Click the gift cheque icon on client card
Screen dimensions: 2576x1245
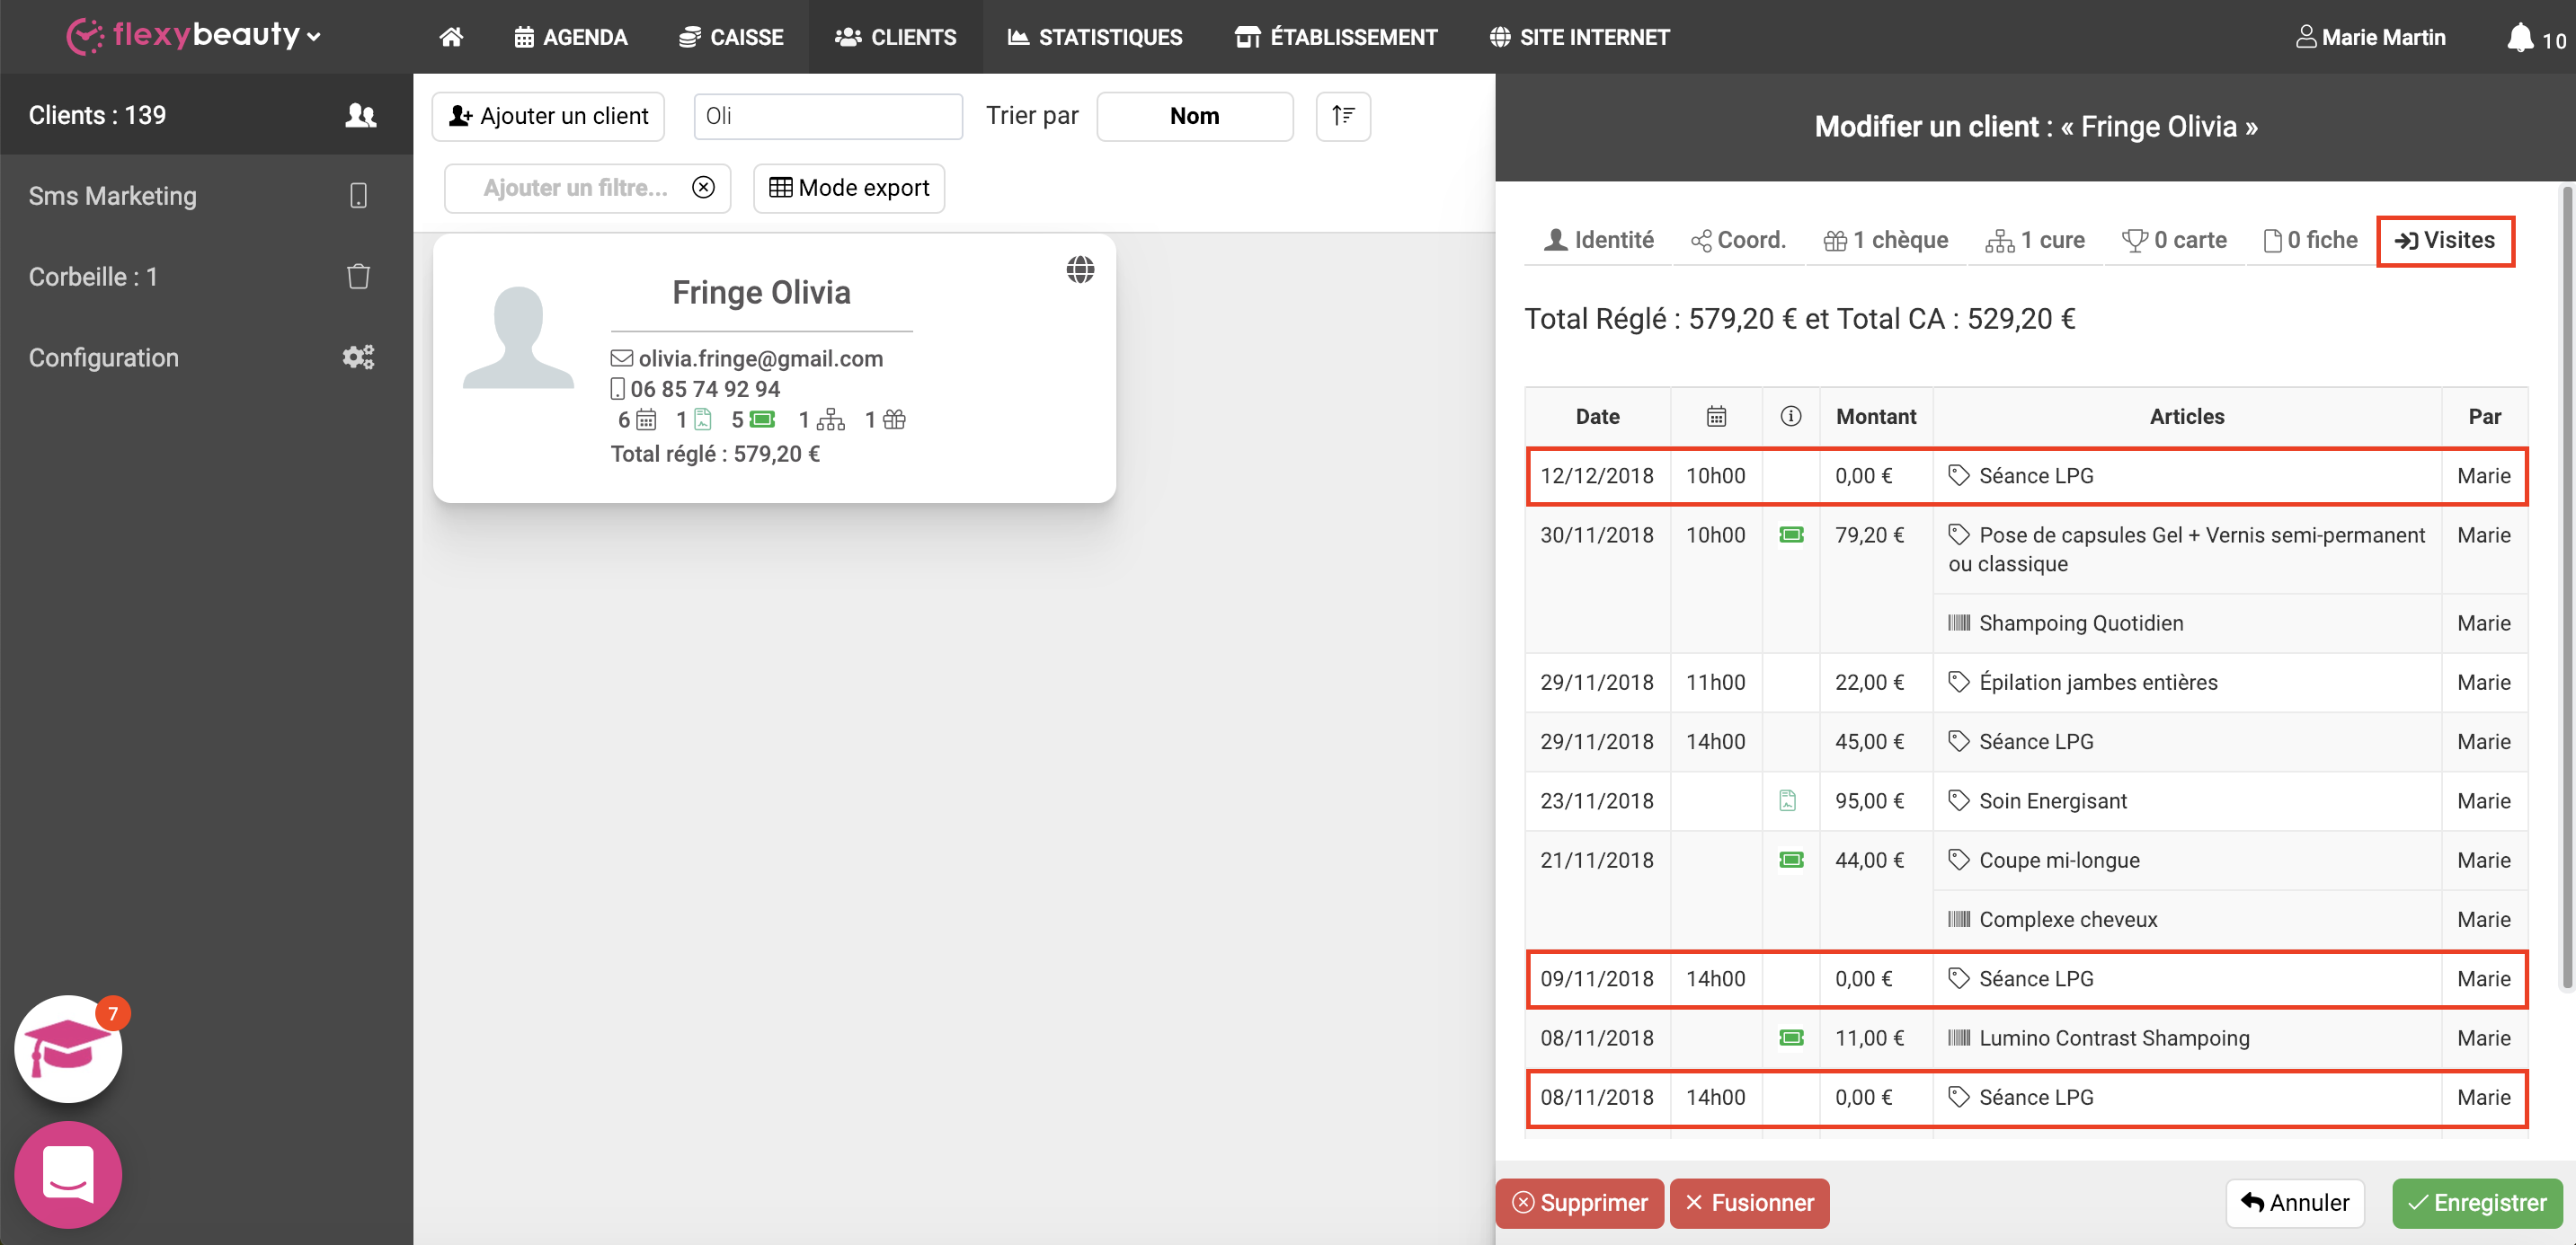[894, 419]
